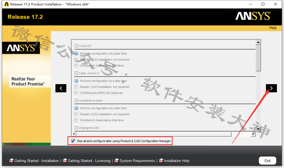284x168 pixels.
Task: Toggle Skip all and configure later checkbox
Action: coord(73,141)
